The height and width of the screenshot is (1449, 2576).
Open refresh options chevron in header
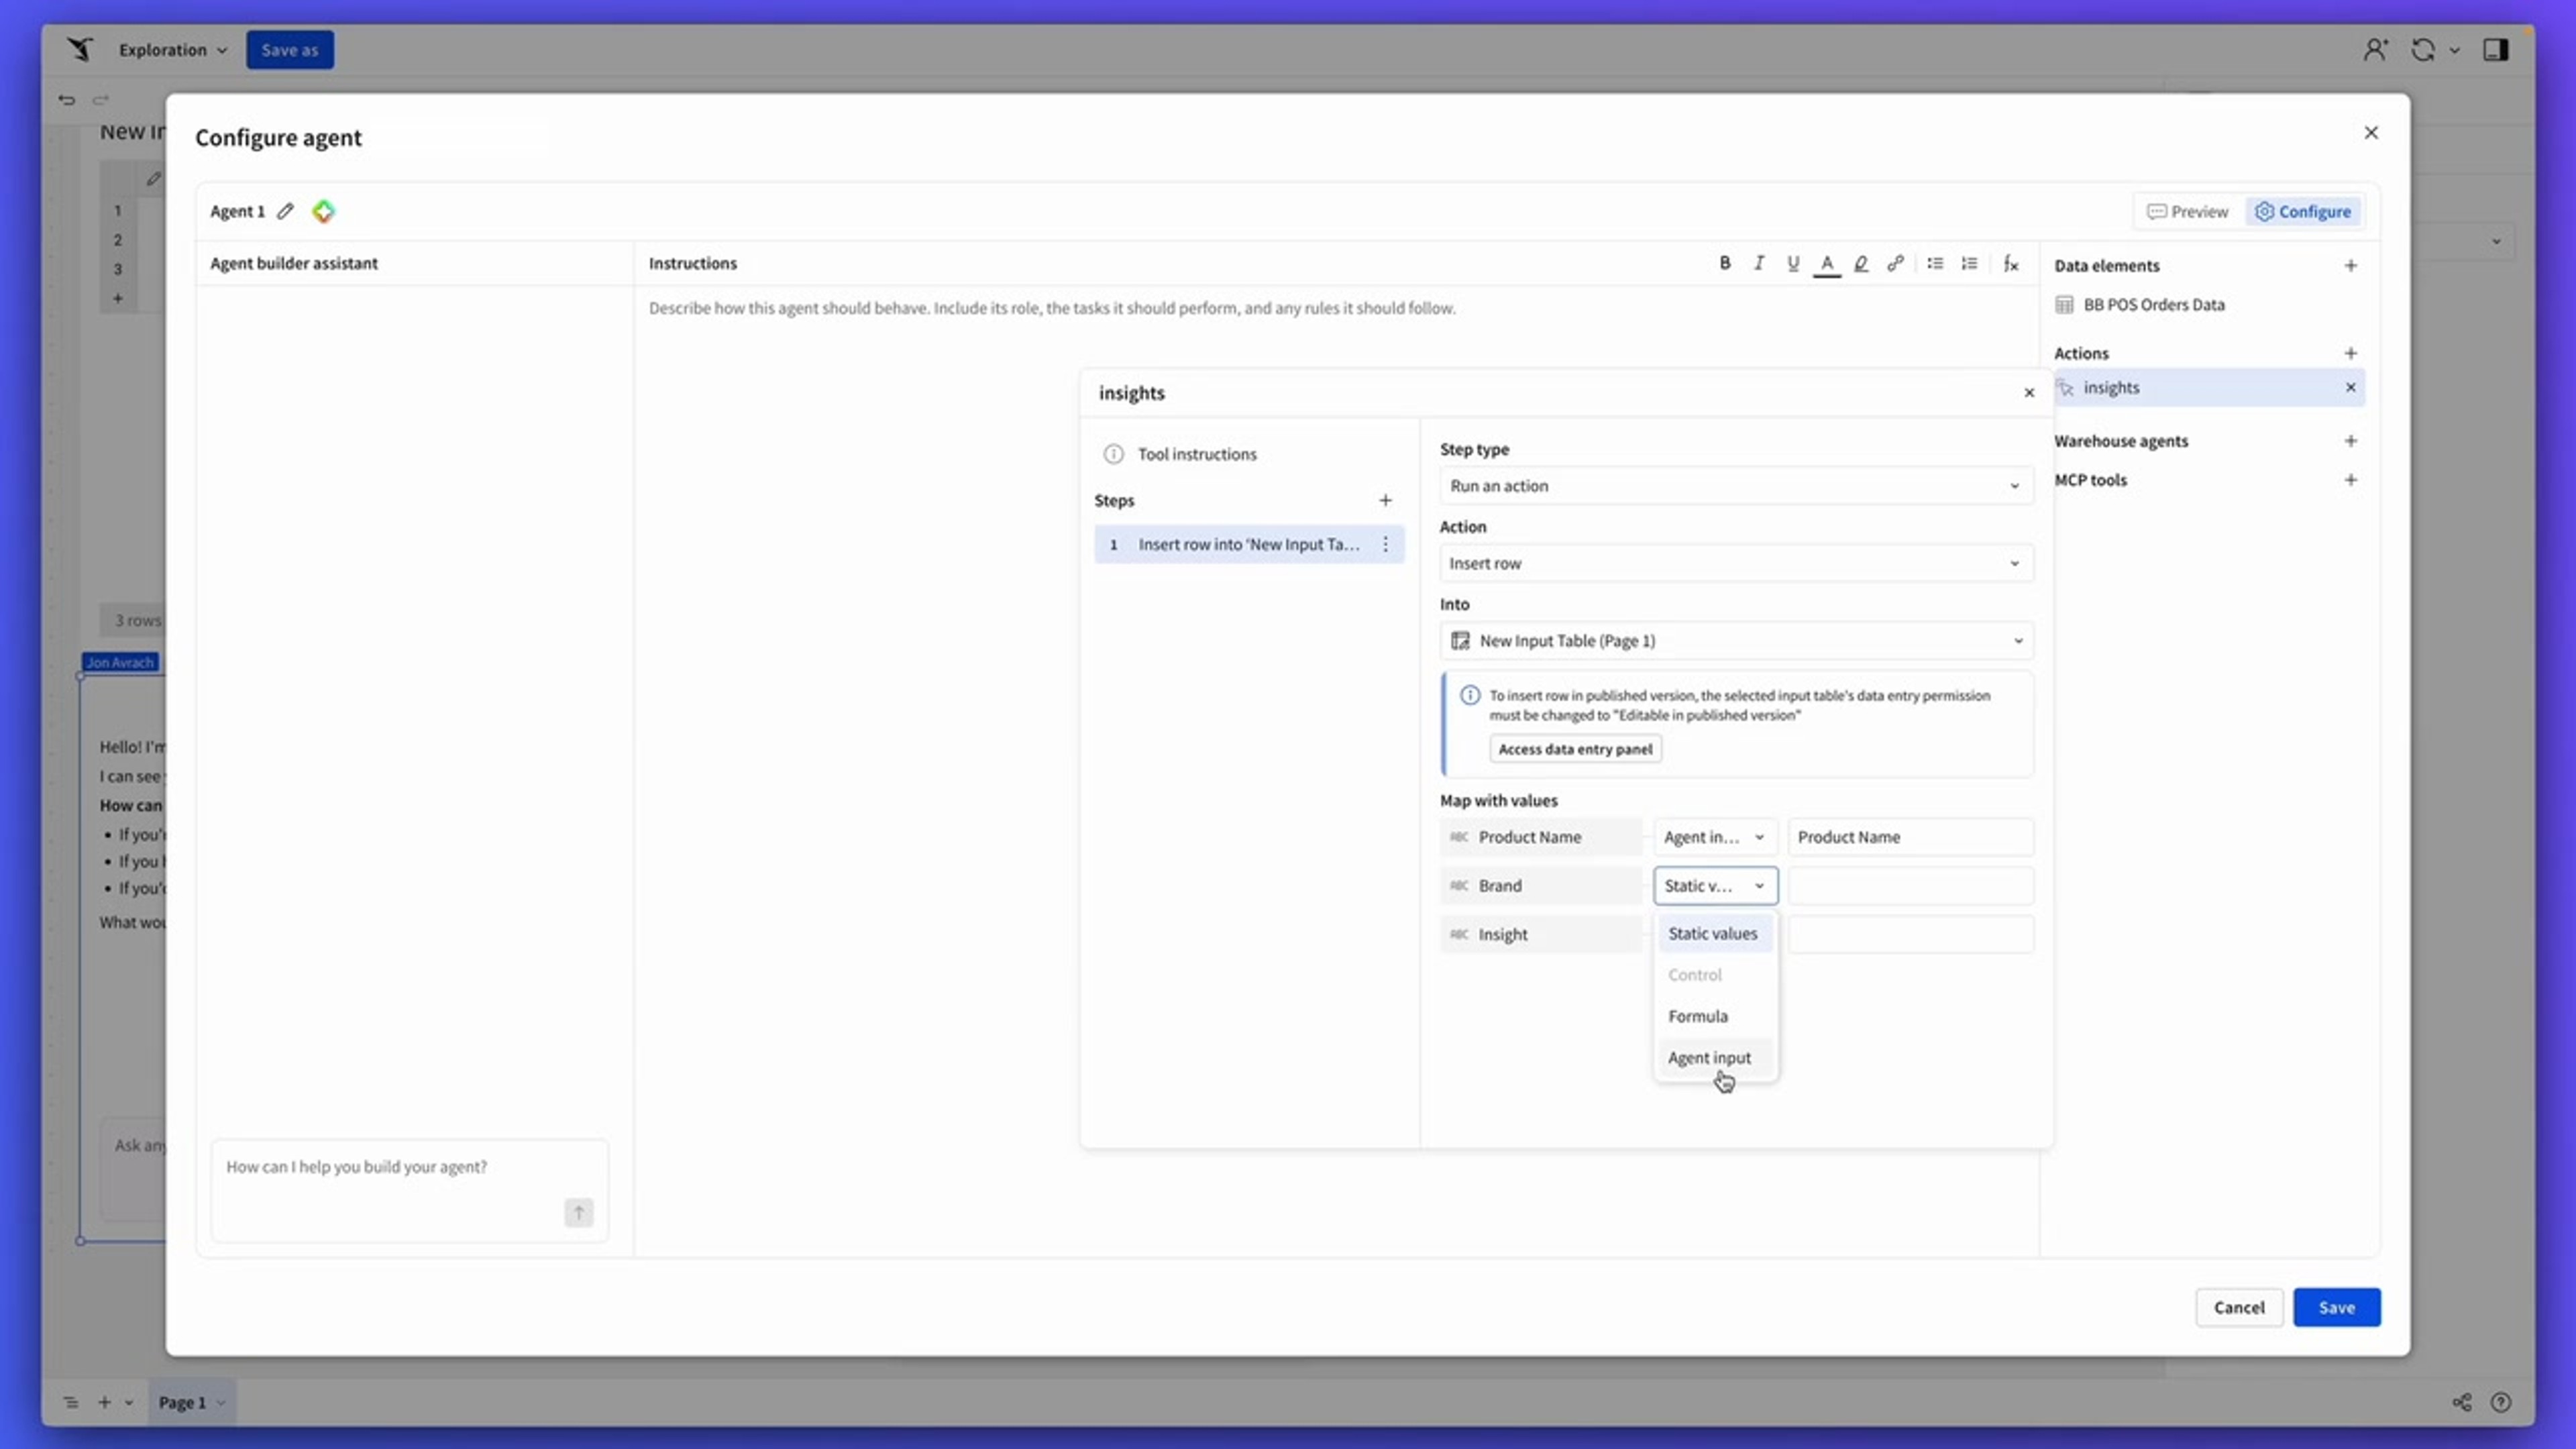pos(2454,50)
